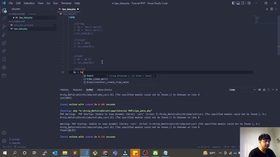This screenshot has width=280, height=157.
Task: Choose the time_sleep_until suggestion
Action: tap(119, 79)
